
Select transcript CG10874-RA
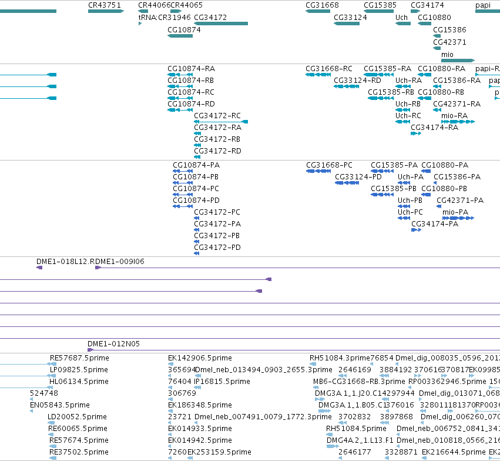pyautogui.click(x=180, y=75)
